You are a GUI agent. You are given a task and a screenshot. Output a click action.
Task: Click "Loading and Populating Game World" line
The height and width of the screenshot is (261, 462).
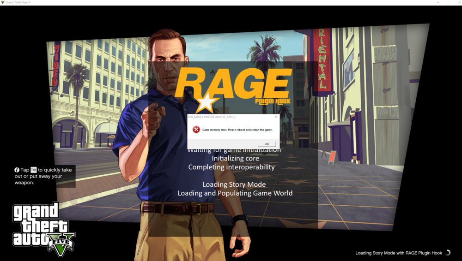[x=235, y=193]
